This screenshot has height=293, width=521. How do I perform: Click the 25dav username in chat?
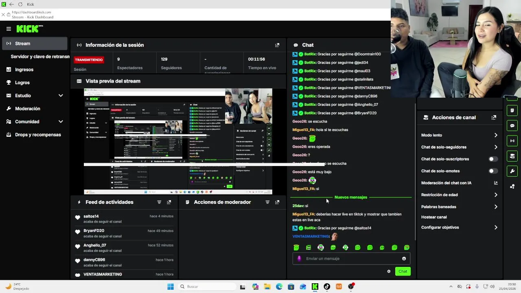pyautogui.click(x=298, y=206)
